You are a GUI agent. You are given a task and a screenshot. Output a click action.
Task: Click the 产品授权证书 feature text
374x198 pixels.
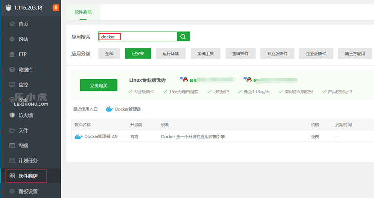click(340, 91)
